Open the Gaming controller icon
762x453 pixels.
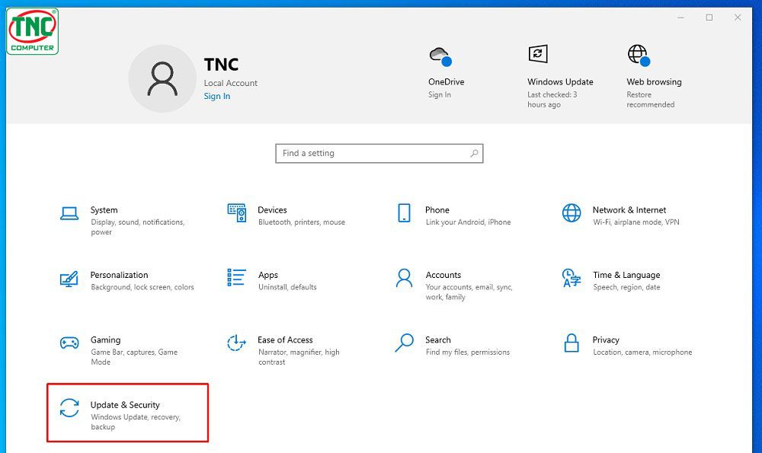pyautogui.click(x=69, y=343)
